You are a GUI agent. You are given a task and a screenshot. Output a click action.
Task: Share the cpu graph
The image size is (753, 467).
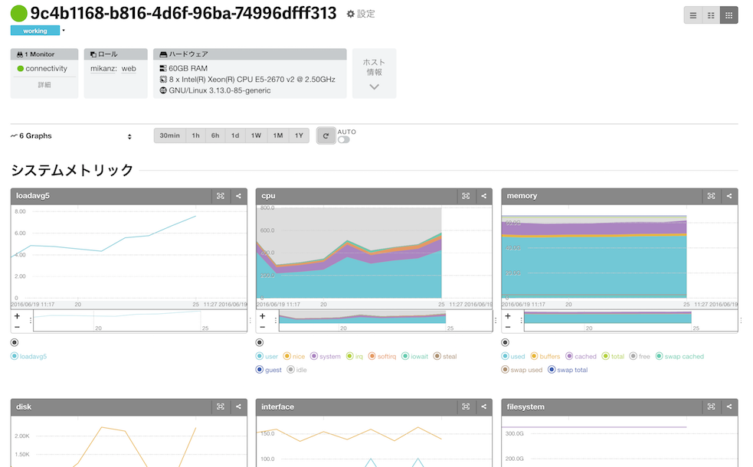pyautogui.click(x=483, y=196)
